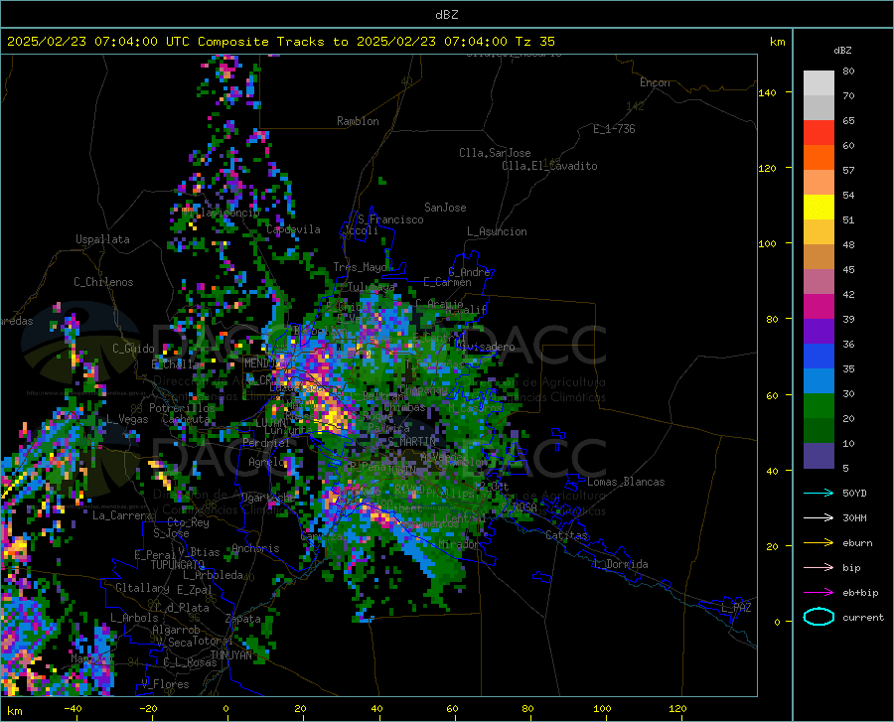The width and height of the screenshot is (894, 722).
Task: Click the 'TUPUNGATO' town label
Action: pyautogui.click(x=178, y=565)
